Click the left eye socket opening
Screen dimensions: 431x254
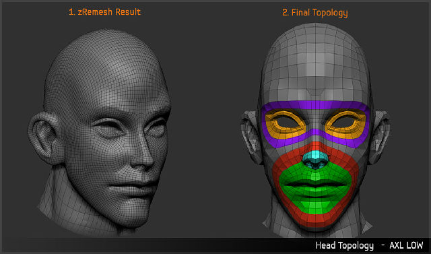click(286, 123)
